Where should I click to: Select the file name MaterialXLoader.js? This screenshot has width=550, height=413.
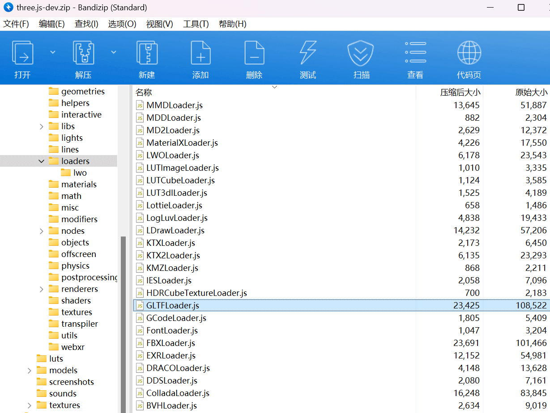[x=182, y=143]
